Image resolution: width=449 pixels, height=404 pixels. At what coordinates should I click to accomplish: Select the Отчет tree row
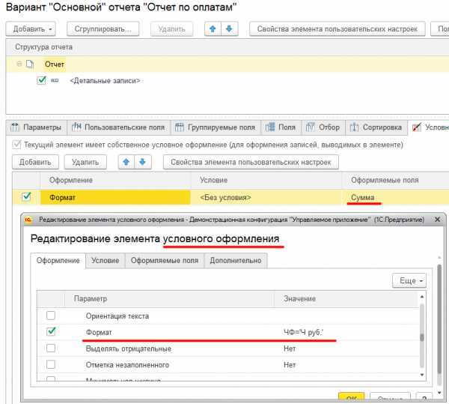point(227,64)
